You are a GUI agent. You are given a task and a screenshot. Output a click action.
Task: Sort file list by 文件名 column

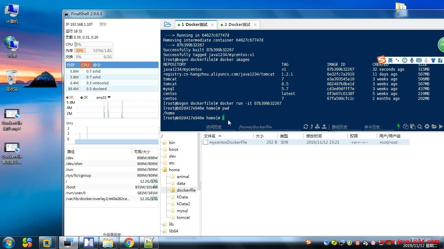point(228,136)
